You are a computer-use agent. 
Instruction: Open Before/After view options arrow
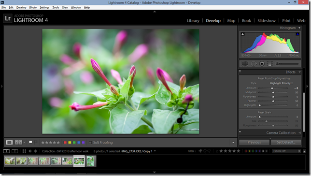click(x=24, y=143)
